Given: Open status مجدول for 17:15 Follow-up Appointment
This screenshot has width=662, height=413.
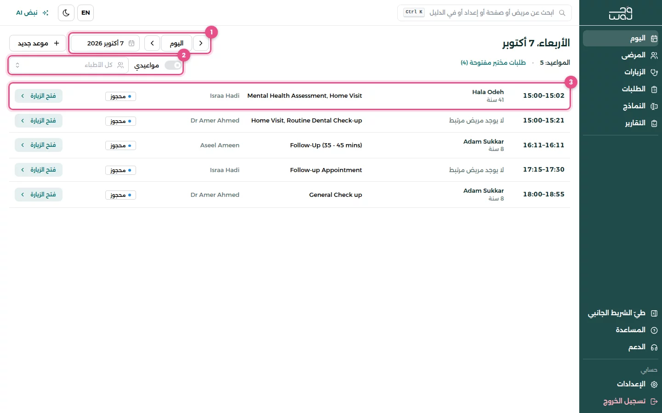Looking at the screenshot, I should coord(120,170).
